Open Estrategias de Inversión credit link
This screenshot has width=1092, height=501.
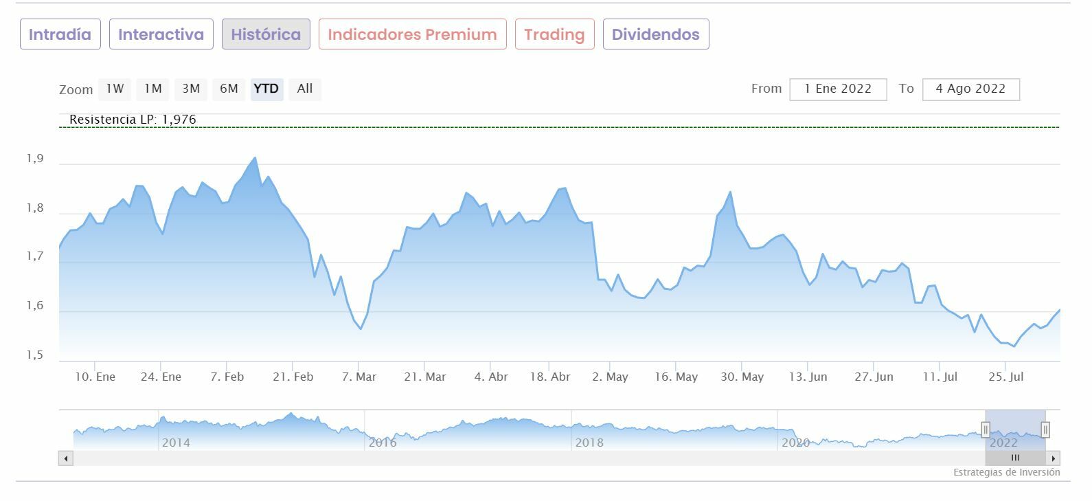point(1006,472)
